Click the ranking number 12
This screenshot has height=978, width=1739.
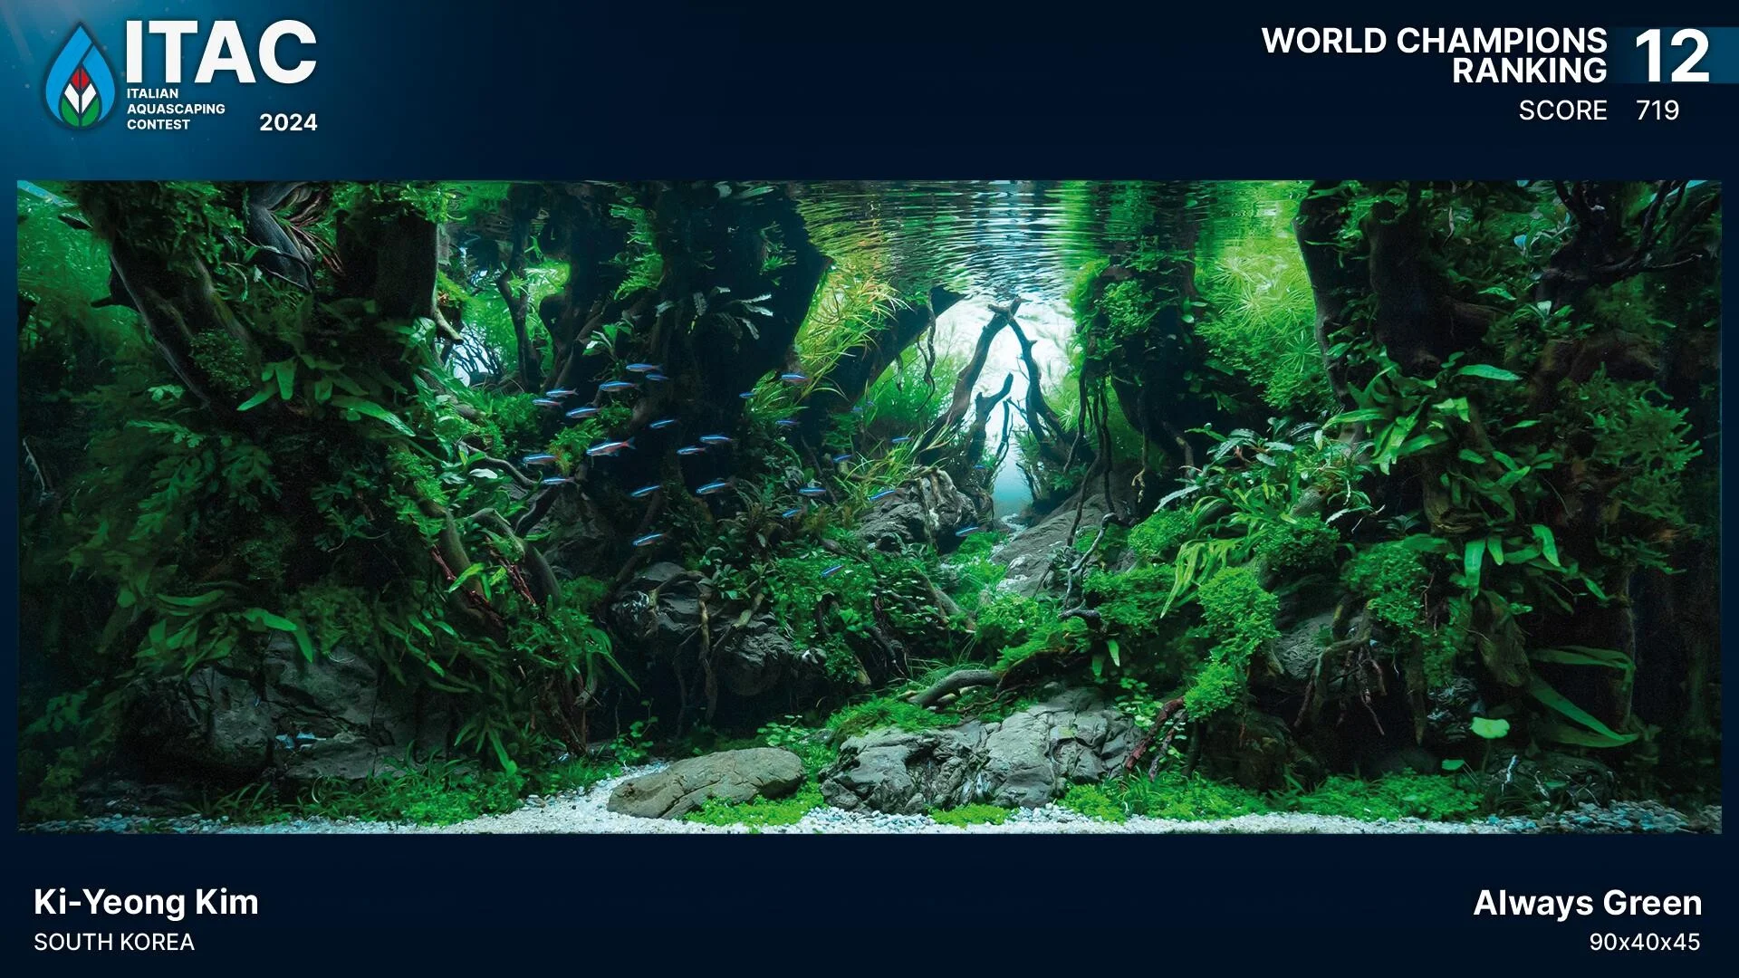click(x=1671, y=56)
